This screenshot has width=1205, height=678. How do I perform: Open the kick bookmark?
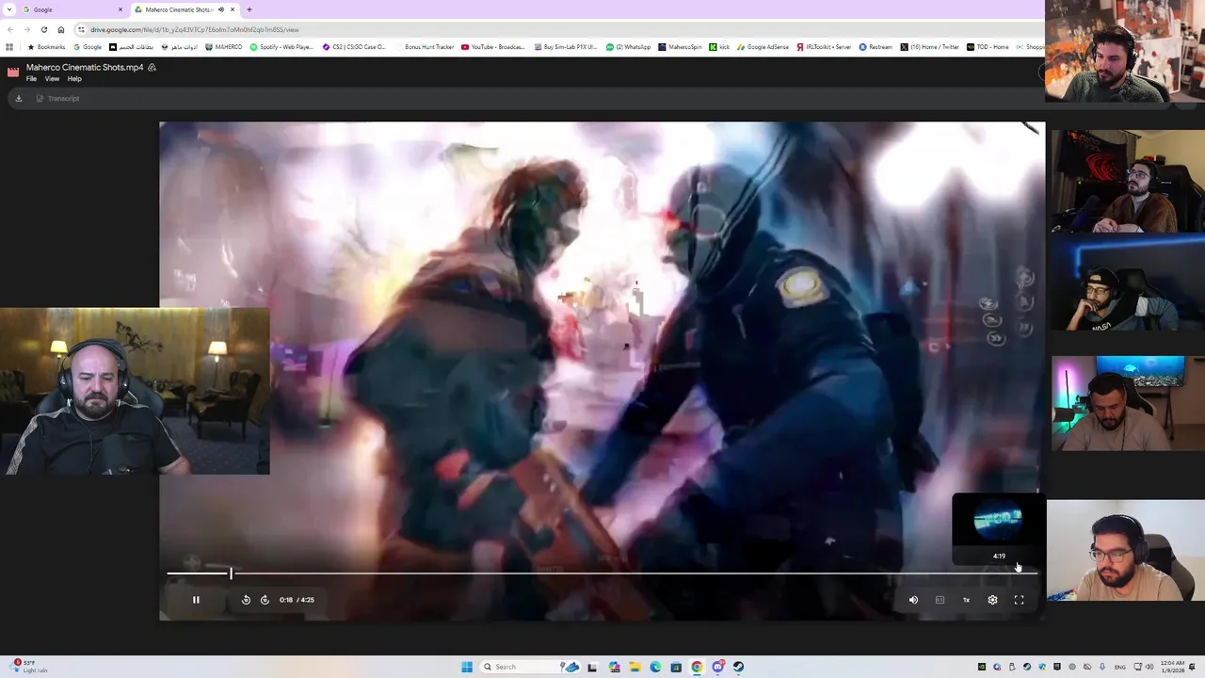pos(719,47)
